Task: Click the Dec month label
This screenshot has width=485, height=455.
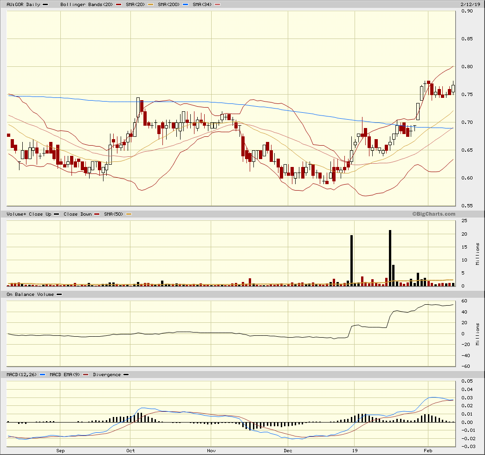Action: (x=288, y=451)
